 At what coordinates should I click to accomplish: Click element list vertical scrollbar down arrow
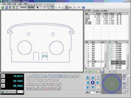point(105,66)
